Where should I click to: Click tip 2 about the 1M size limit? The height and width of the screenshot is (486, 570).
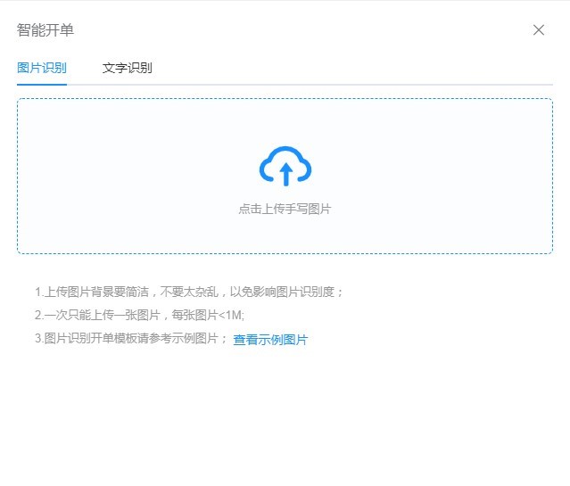139,315
